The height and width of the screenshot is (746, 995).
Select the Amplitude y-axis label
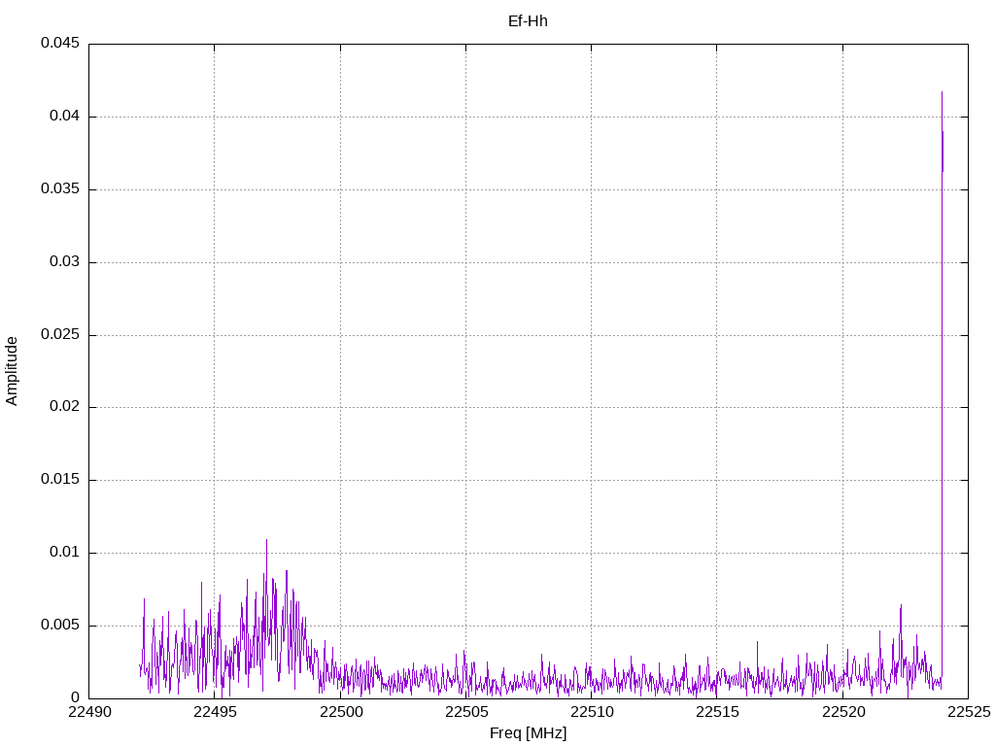pyautogui.click(x=12, y=371)
